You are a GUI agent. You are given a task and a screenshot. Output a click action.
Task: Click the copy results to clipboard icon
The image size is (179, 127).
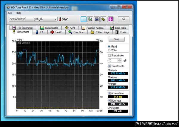pyautogui.click(x=84, y=19)
